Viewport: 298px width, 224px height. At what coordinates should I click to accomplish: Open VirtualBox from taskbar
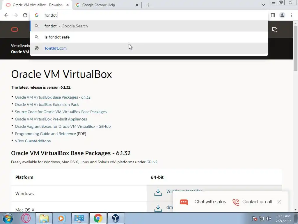116,218
